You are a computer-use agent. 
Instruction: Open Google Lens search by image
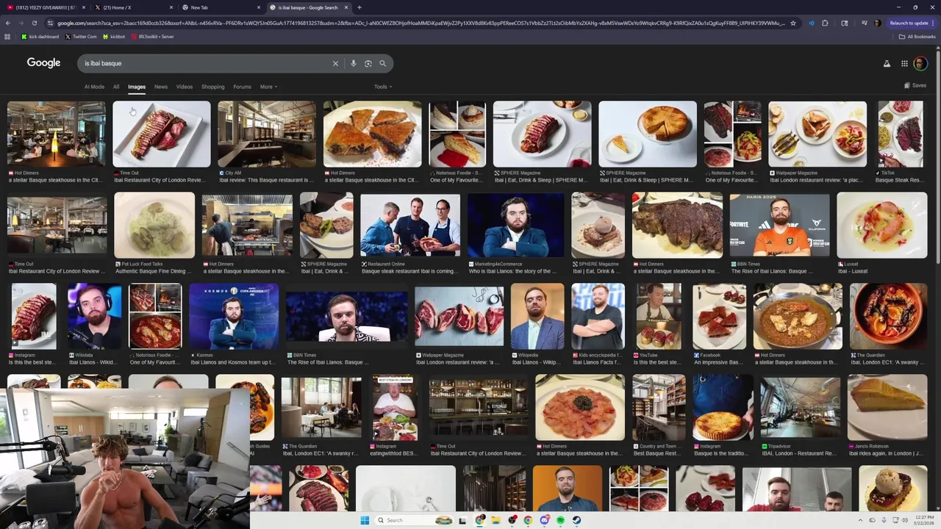(368, 63)
